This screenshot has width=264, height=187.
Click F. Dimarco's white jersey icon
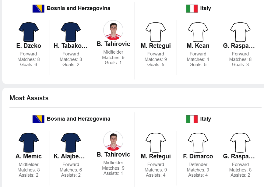coord(198,142)
